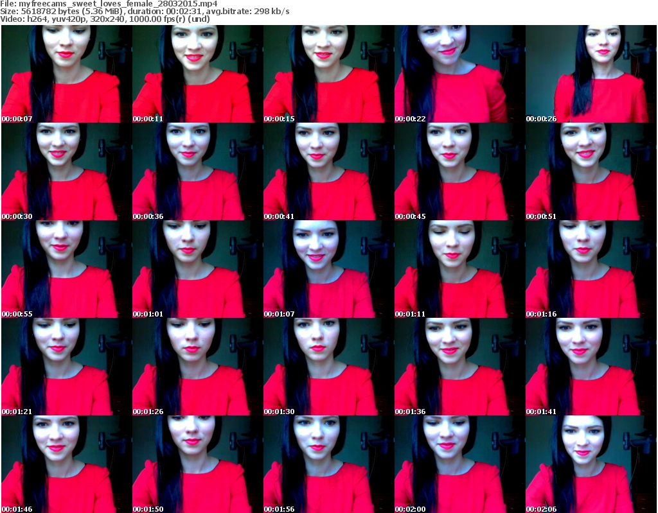Screen dimensions: 658x513
Task: Click the thumbnail frame stamped 00:00:22
Action: (459, 74)
